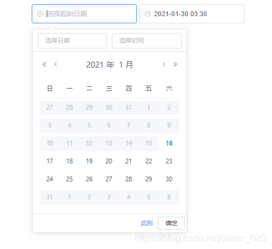This screenshot has width=272, height=249.
Task: Click the 三 Wednesday column header
Action: (x=109, y=88)
